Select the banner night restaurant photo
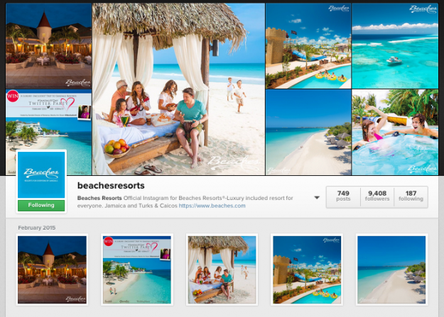 (49, 46)
